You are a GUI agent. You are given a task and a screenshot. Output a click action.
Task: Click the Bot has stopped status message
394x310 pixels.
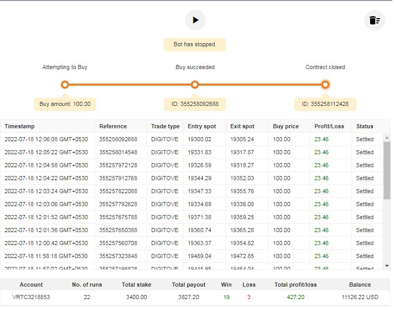[x=195, y=44]
